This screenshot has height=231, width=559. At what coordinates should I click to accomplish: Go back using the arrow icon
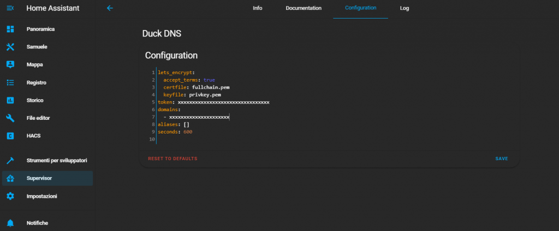point(110,8)
